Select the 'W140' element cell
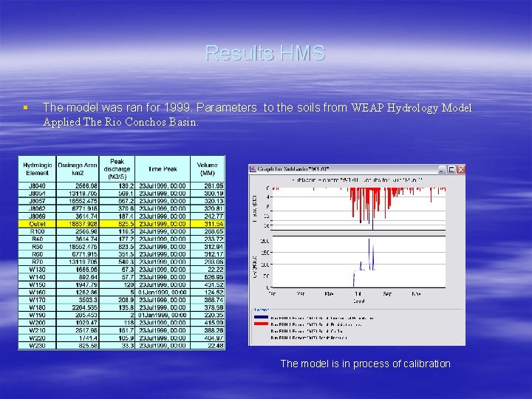532x399 pixels. pos(38,277)
